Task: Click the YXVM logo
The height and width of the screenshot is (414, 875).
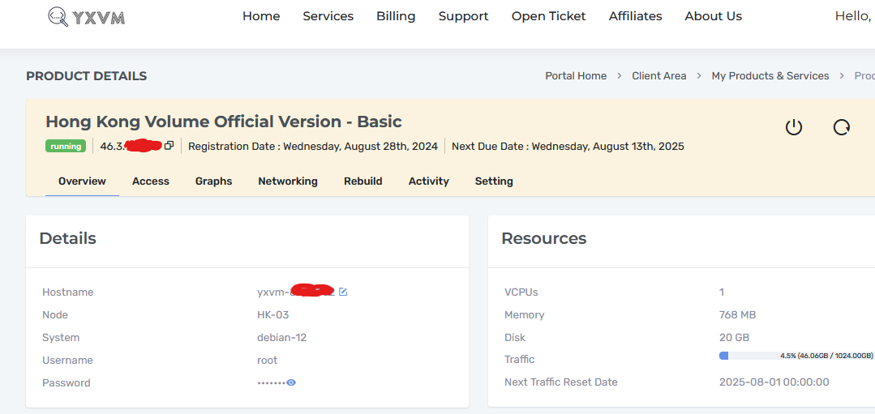Action: [x=86, y=16]
